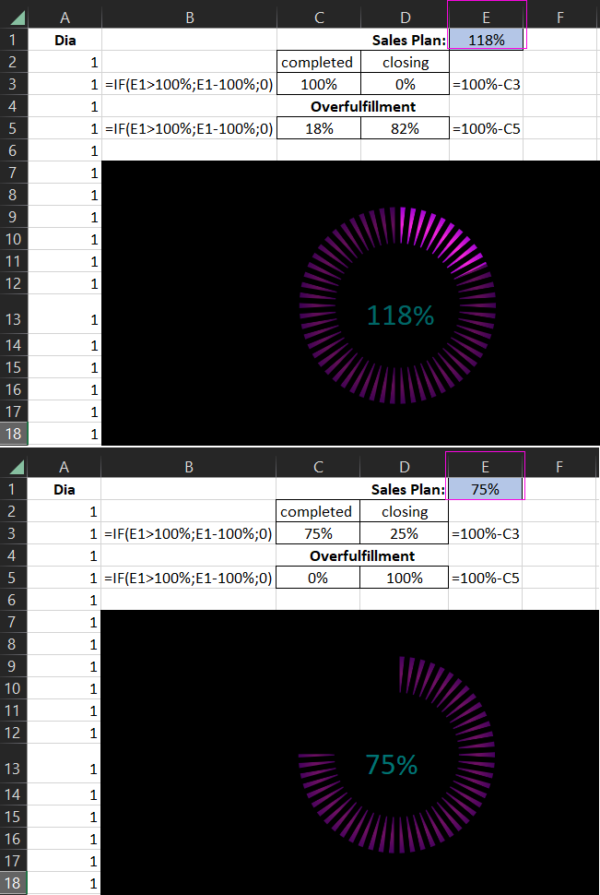Click the "Overfulfillment" heading in upper sheet
Screen dimensions: 600x895
(361, 106)
